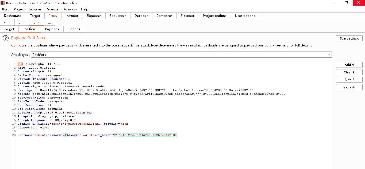Click the Referer header line
Viewport: 365px width, 169px height.
55,113
